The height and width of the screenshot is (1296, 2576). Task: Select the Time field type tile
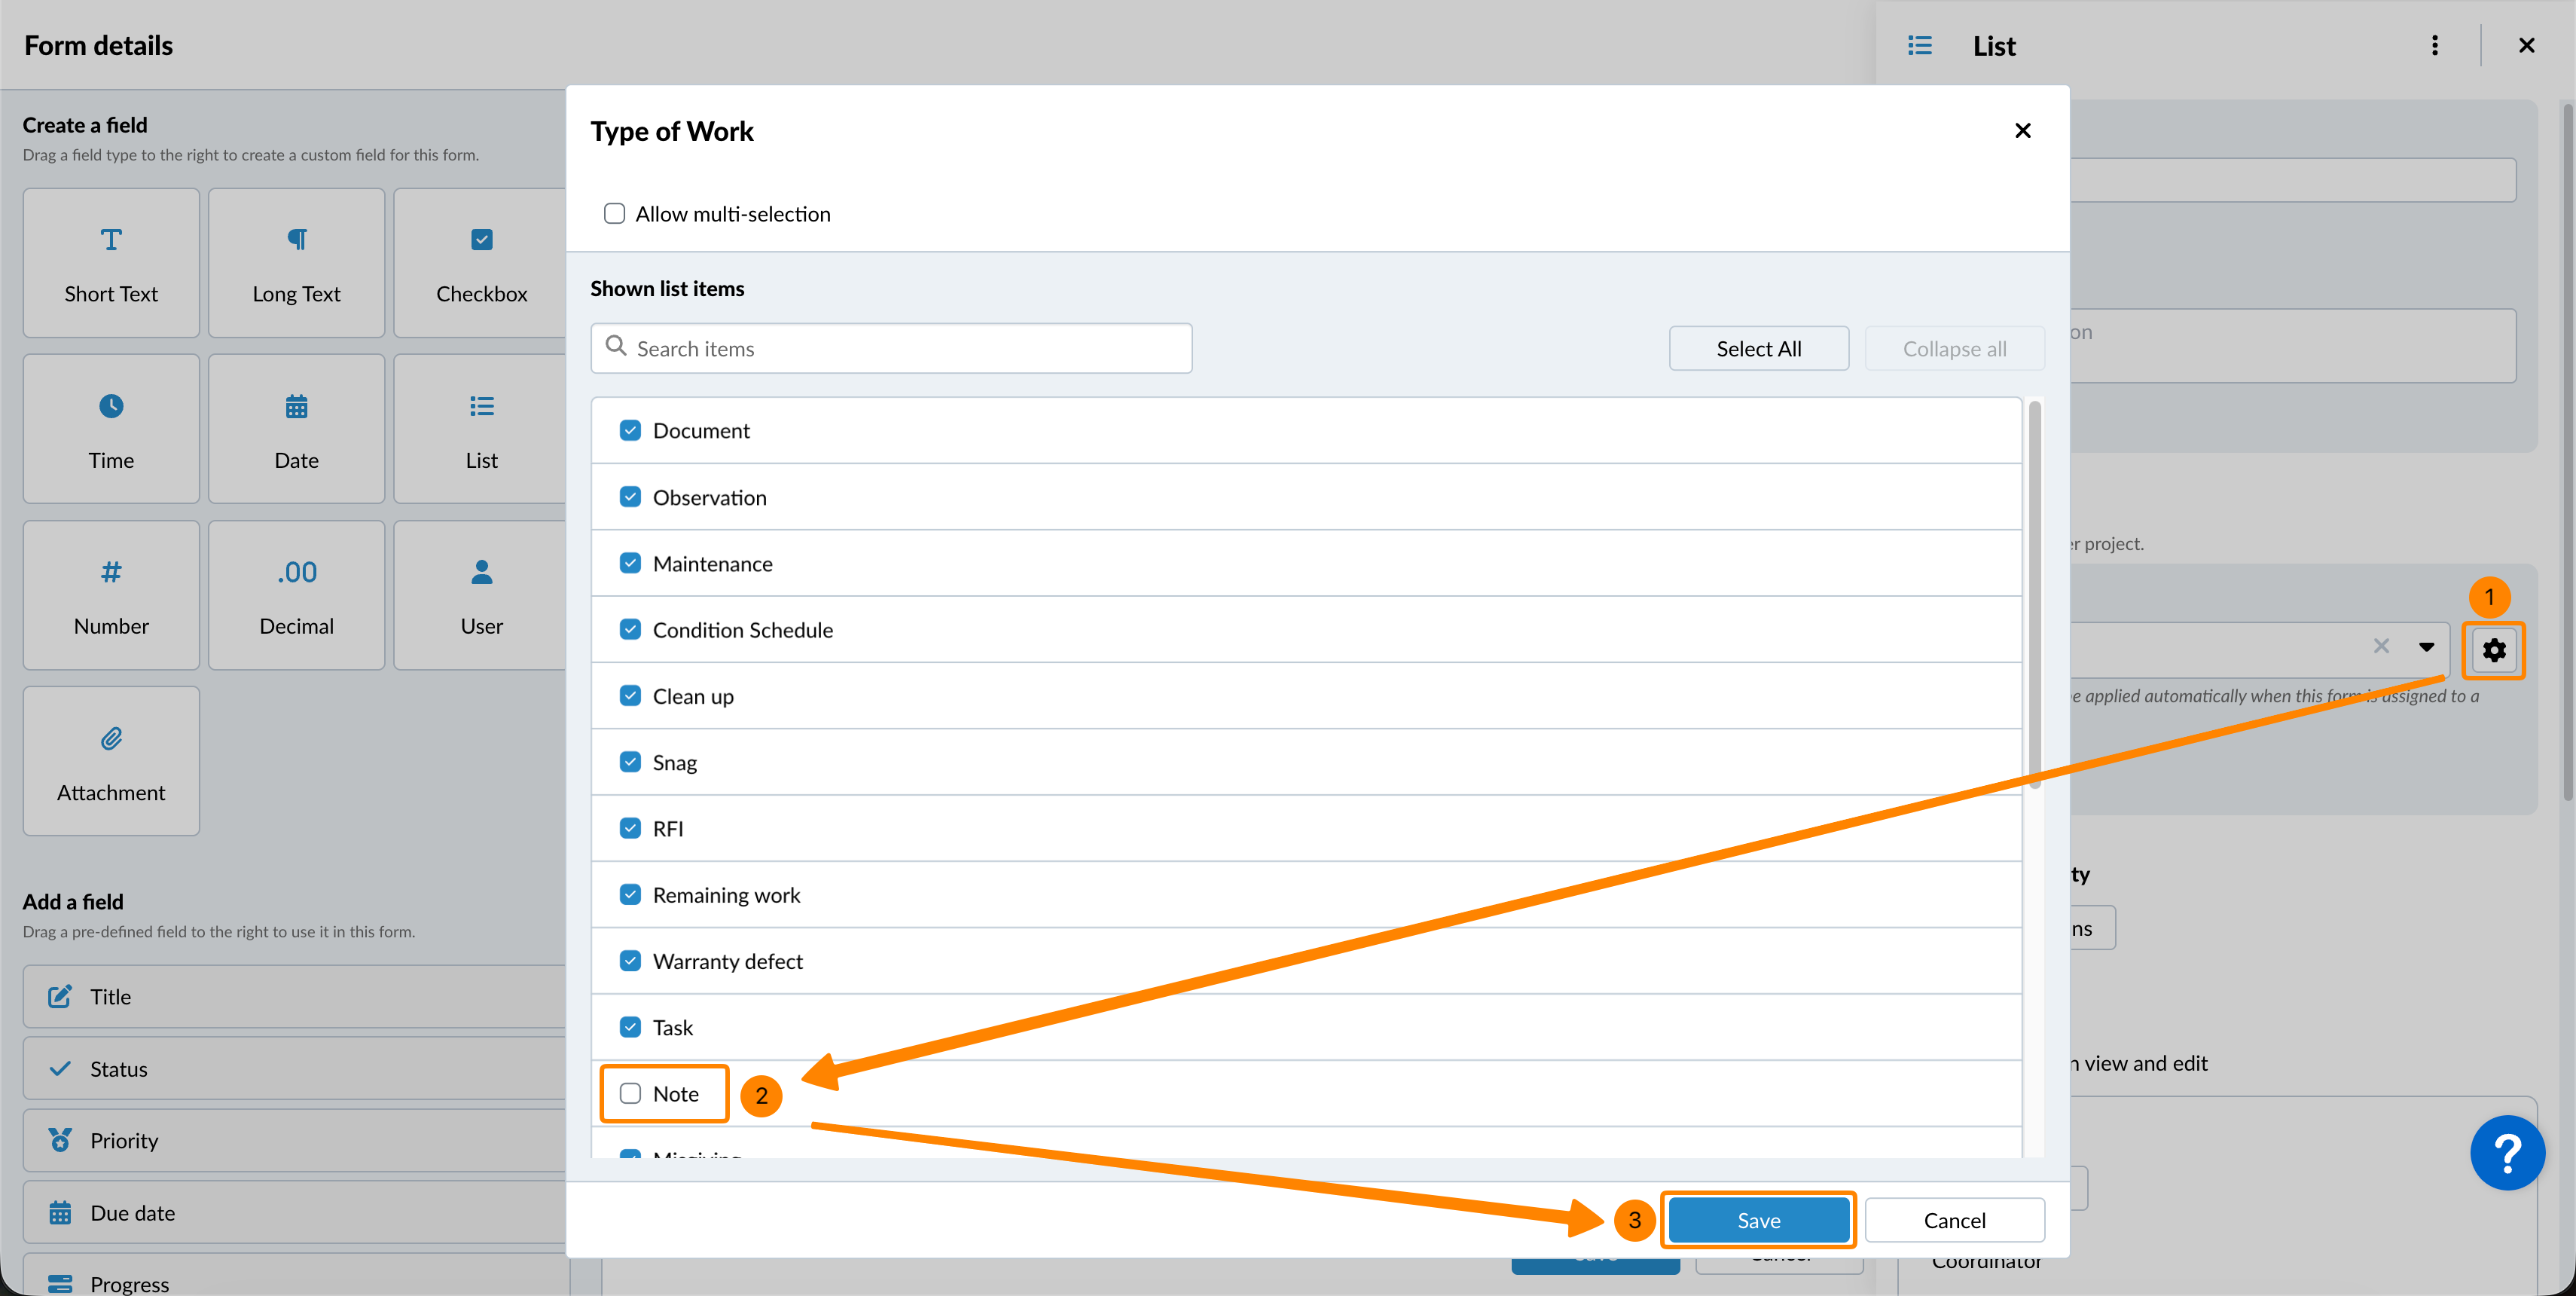pyautogui.click(x=111, y=429)
